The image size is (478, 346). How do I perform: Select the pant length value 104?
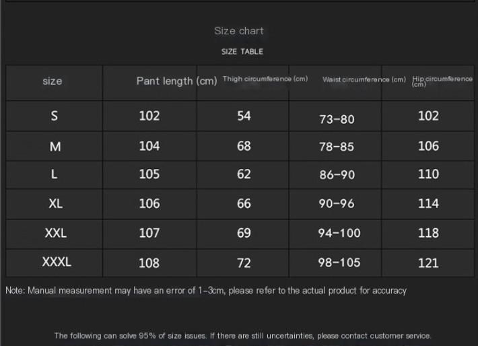(149, 146)
